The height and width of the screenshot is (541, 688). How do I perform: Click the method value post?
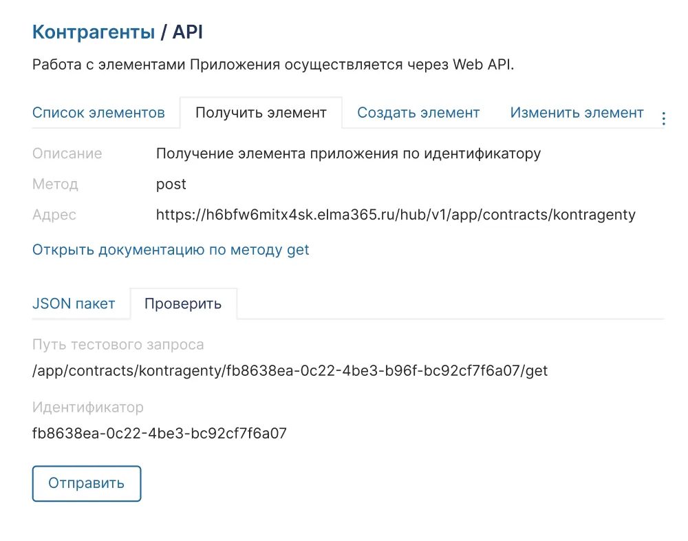(171, 184)
